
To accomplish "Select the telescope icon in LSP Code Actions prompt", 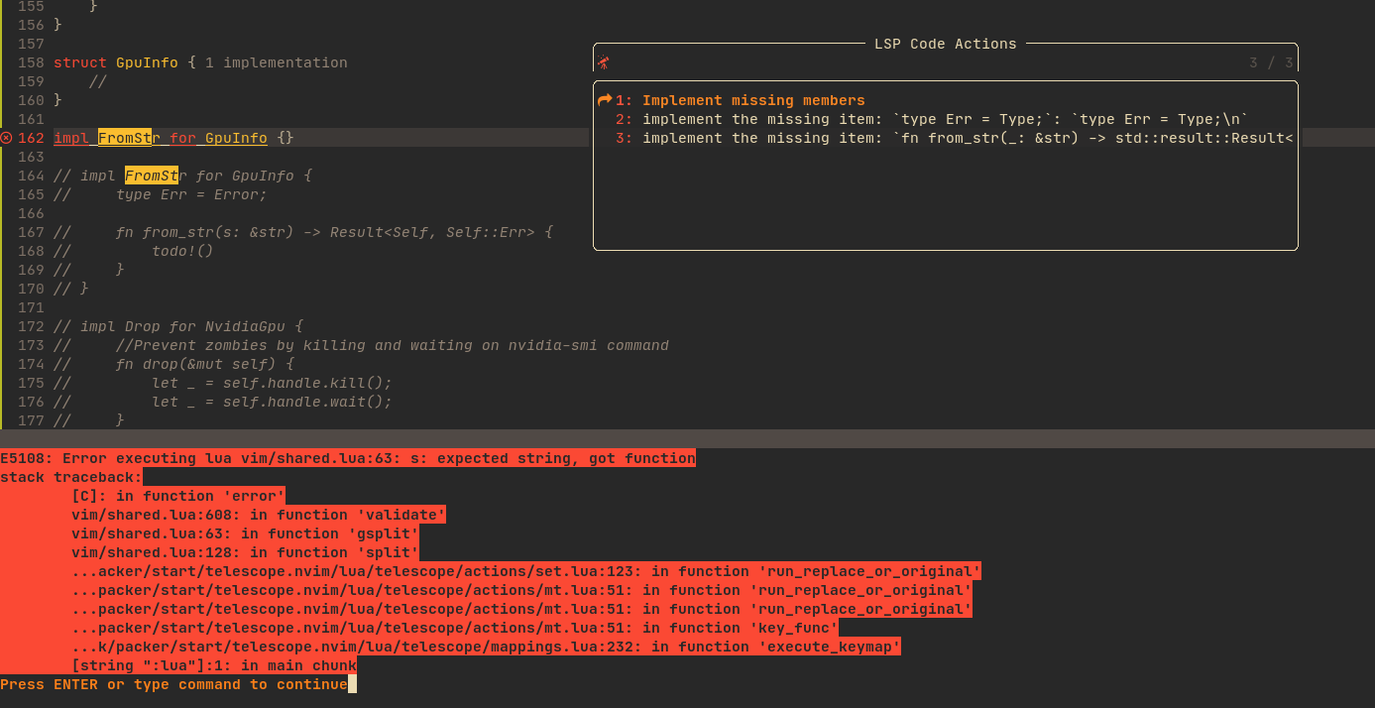I will pos(605,60).
